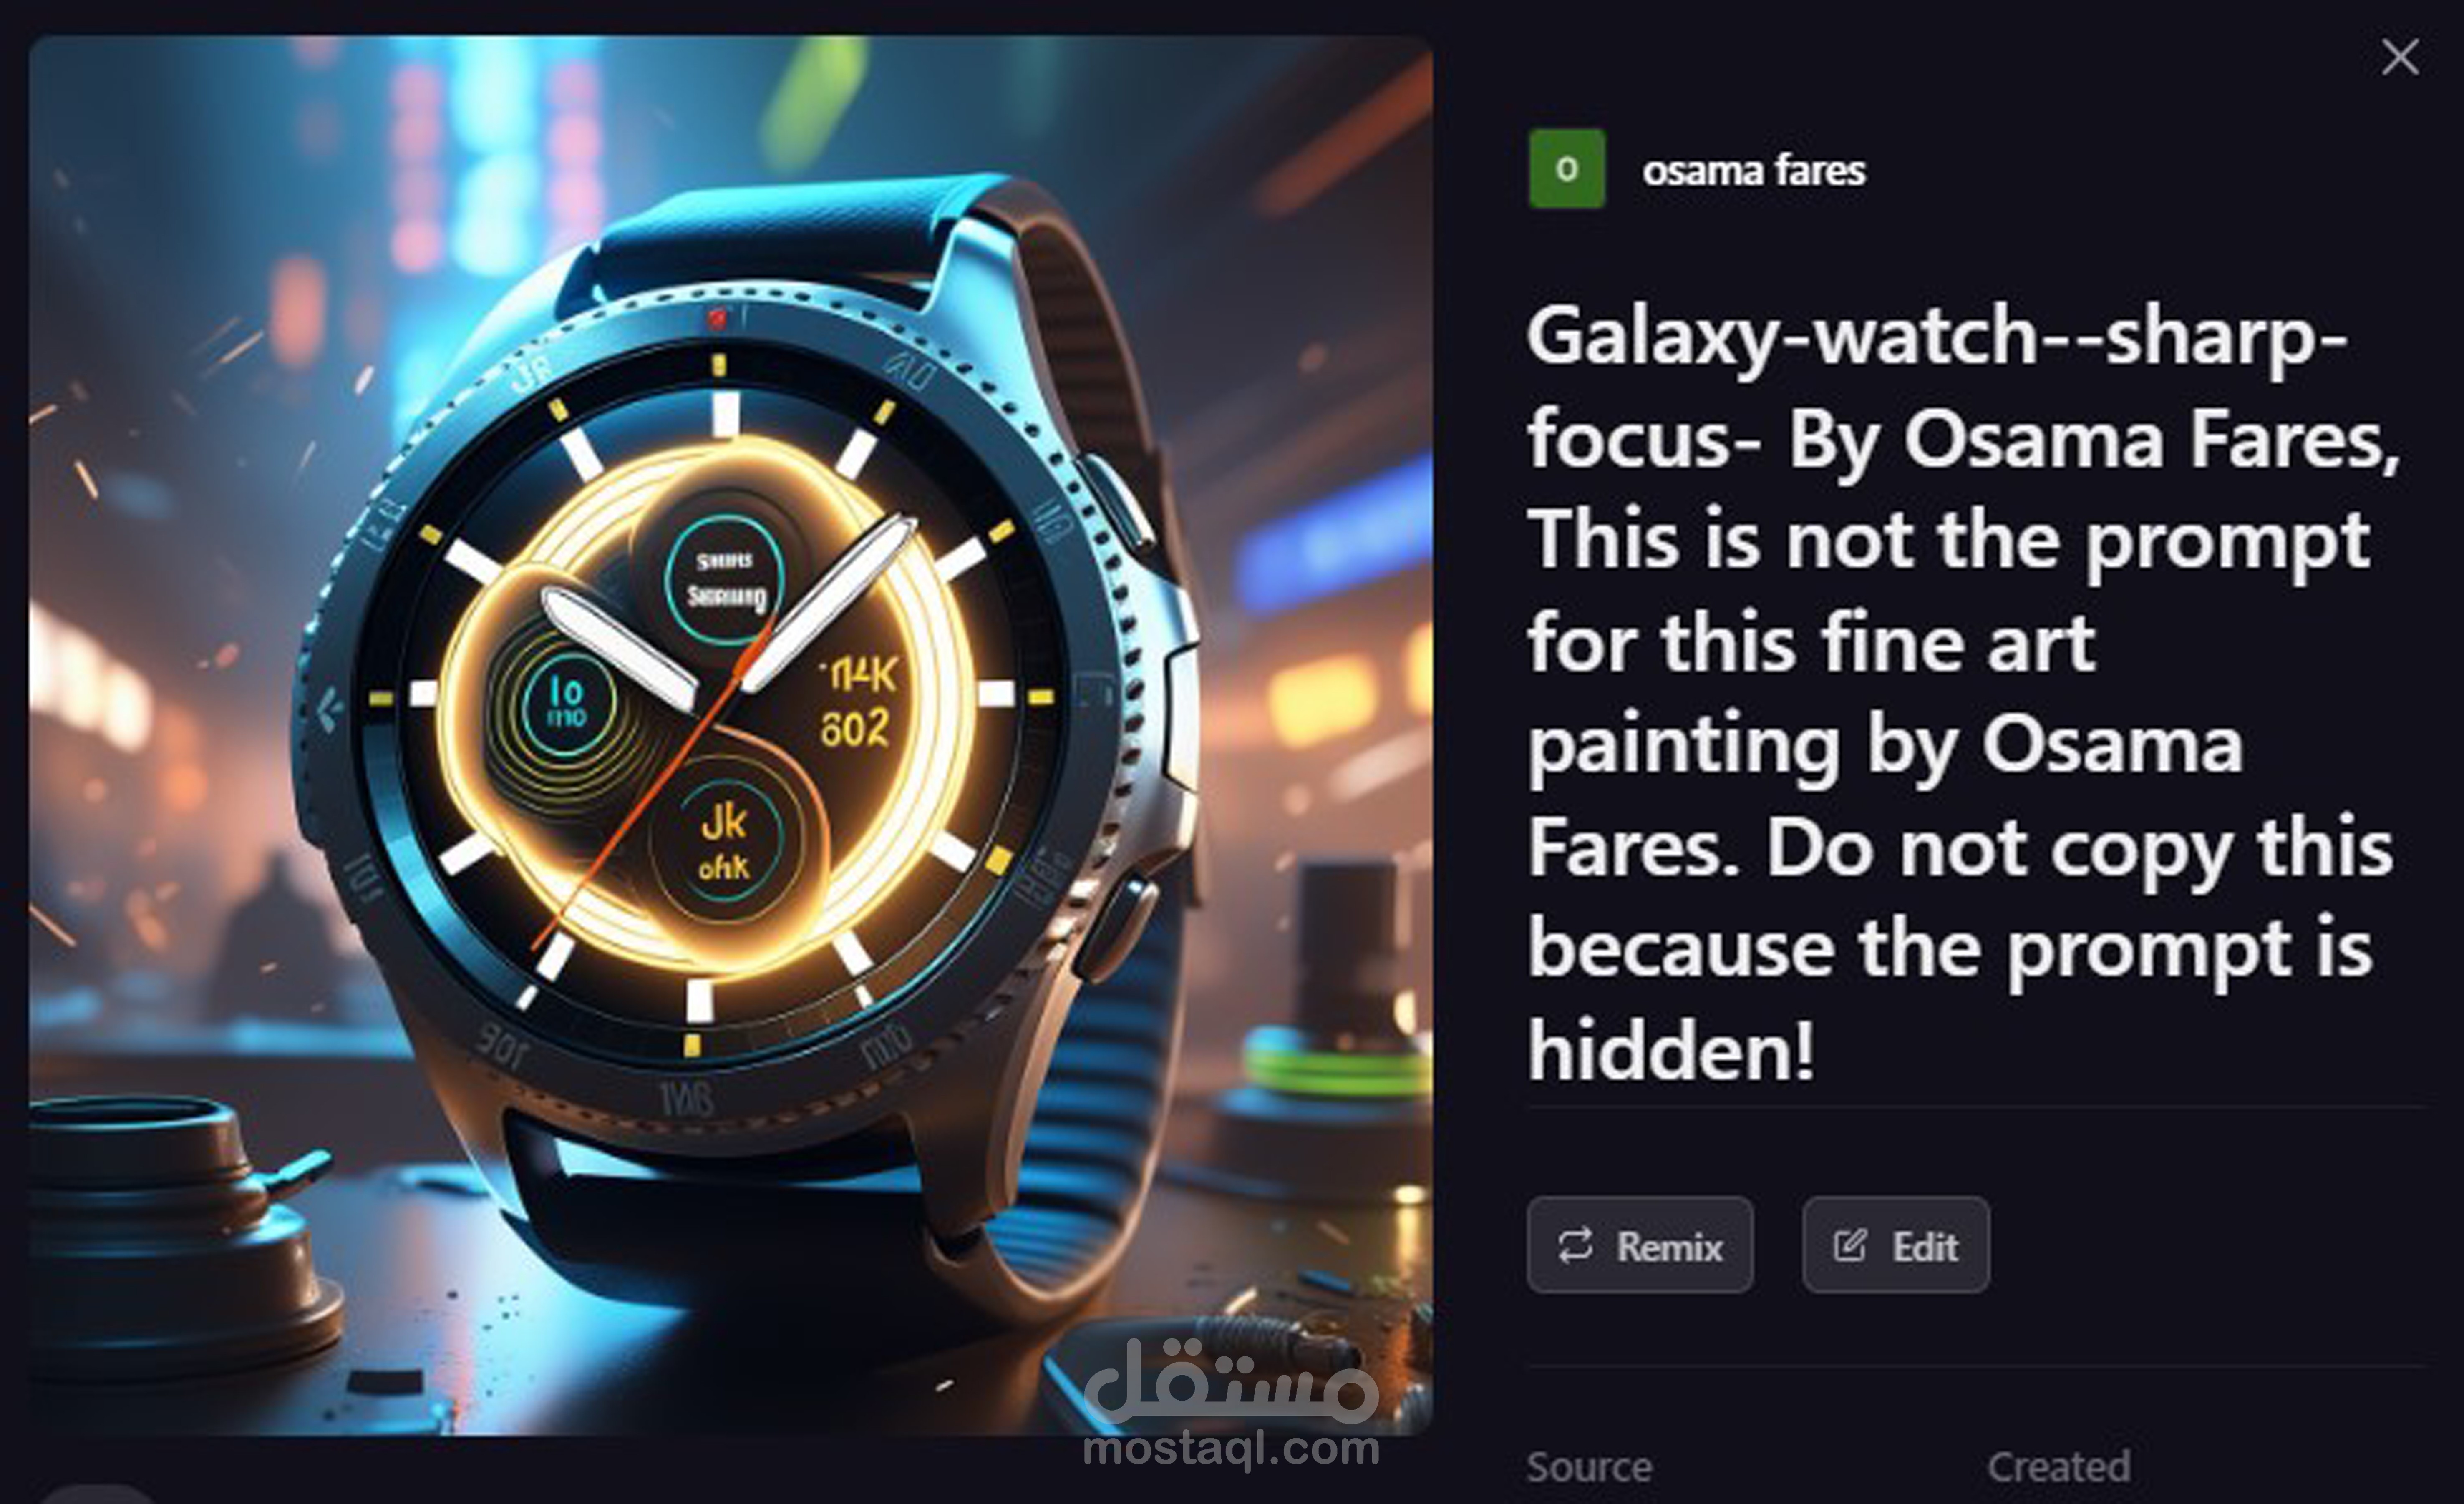
Task: Click the 802 number on the watch face
Action: pos(854,728)
